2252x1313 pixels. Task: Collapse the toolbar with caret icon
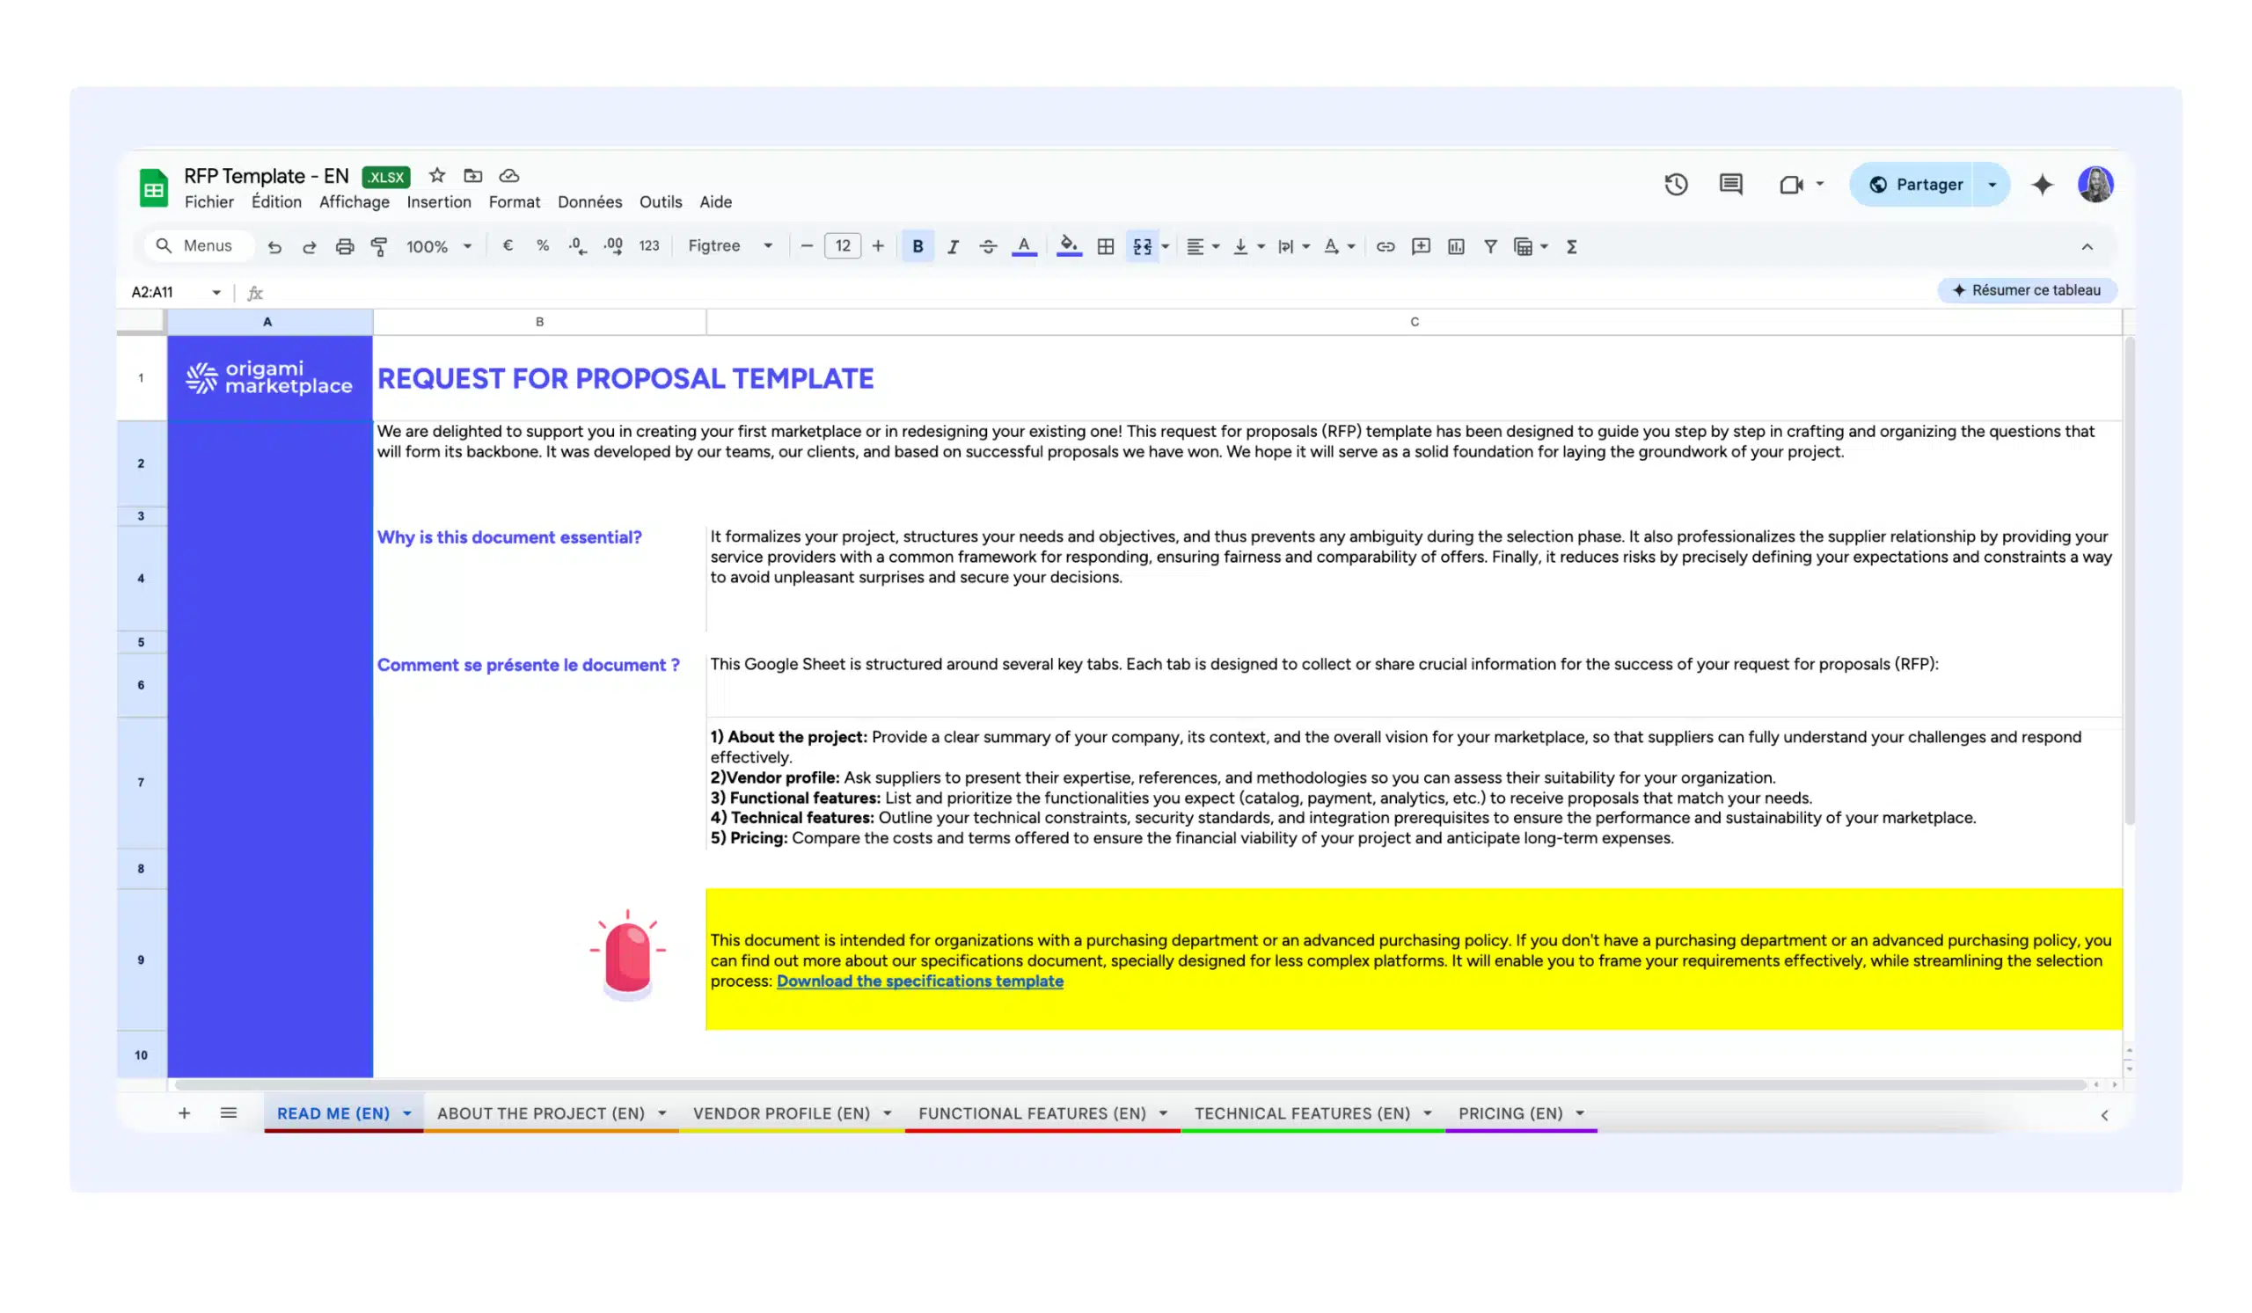pos(2087,246)
